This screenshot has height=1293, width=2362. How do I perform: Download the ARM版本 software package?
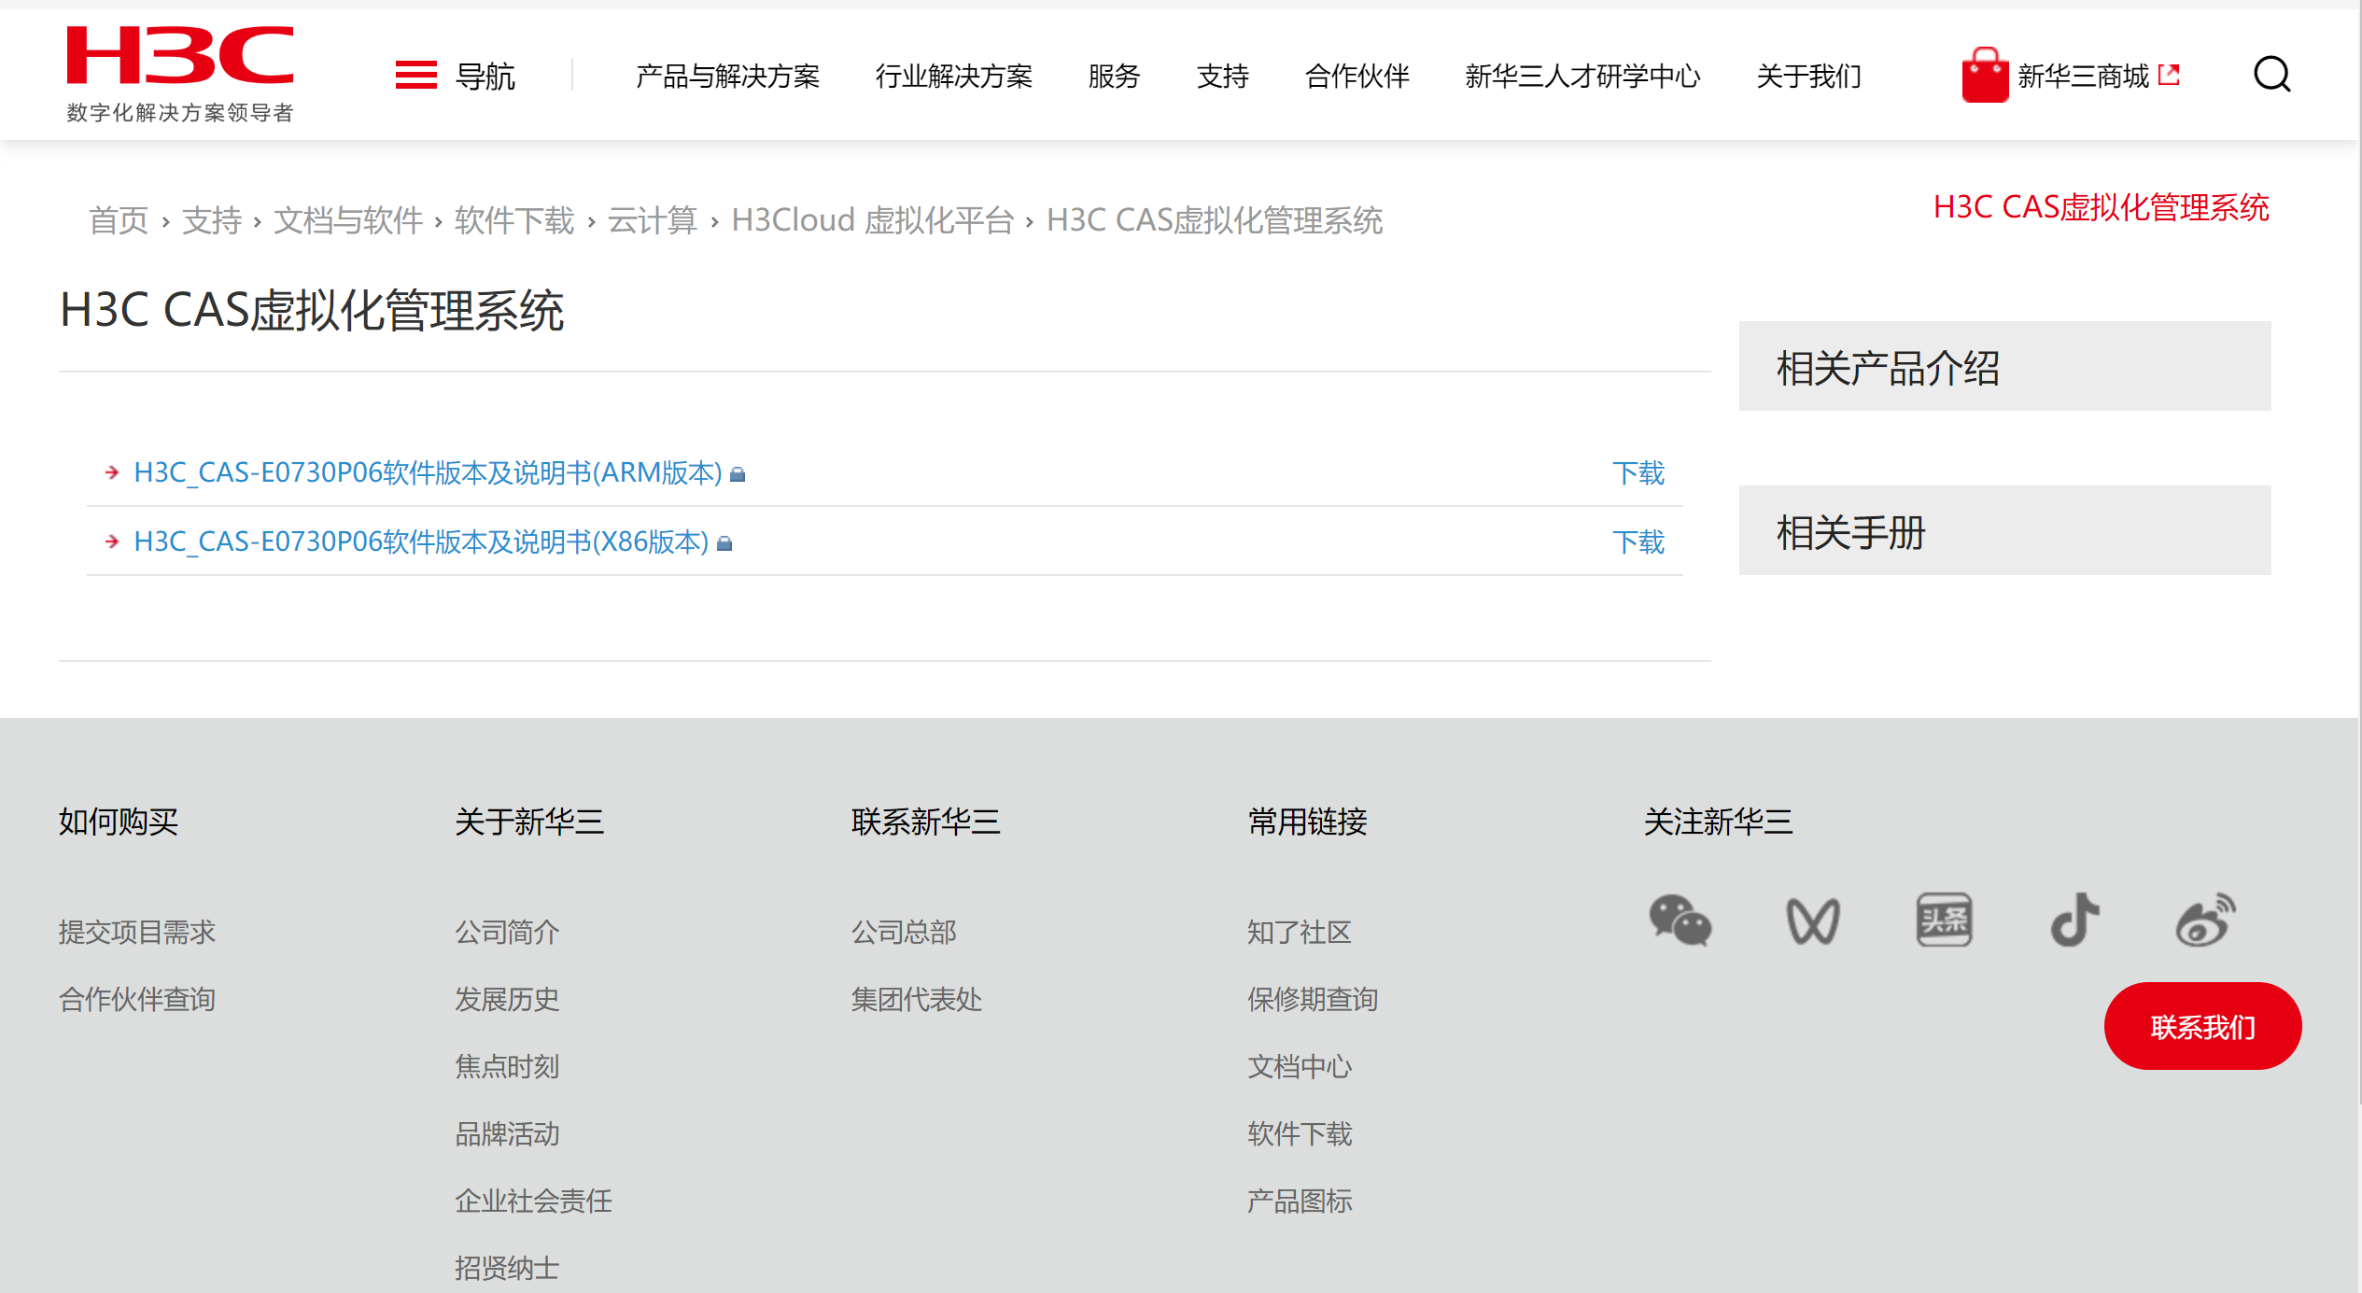pos(1638,473)
